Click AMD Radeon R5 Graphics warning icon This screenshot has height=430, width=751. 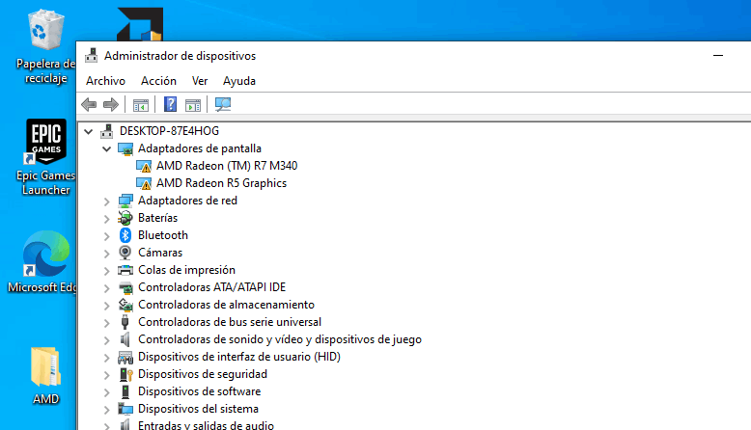pos(144,184)
